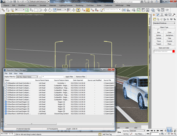Click the Shapes category icon
This screenshot has height=136, width=177.
click(158, 19)
